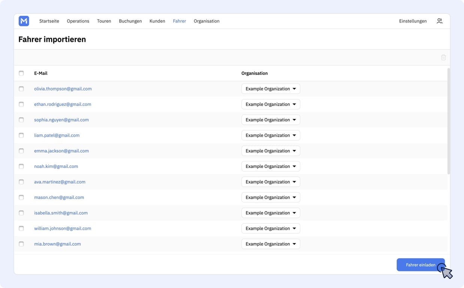
Task: Open the ava.martinez@gmail.com link
Action: click(x=60, y=182)
